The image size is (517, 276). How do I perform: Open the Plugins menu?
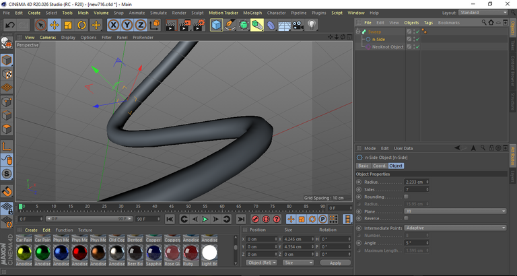coord(319,13)
